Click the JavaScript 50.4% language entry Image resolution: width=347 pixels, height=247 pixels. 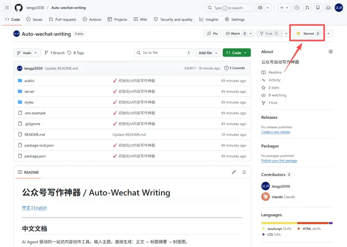tap(277, 229)
